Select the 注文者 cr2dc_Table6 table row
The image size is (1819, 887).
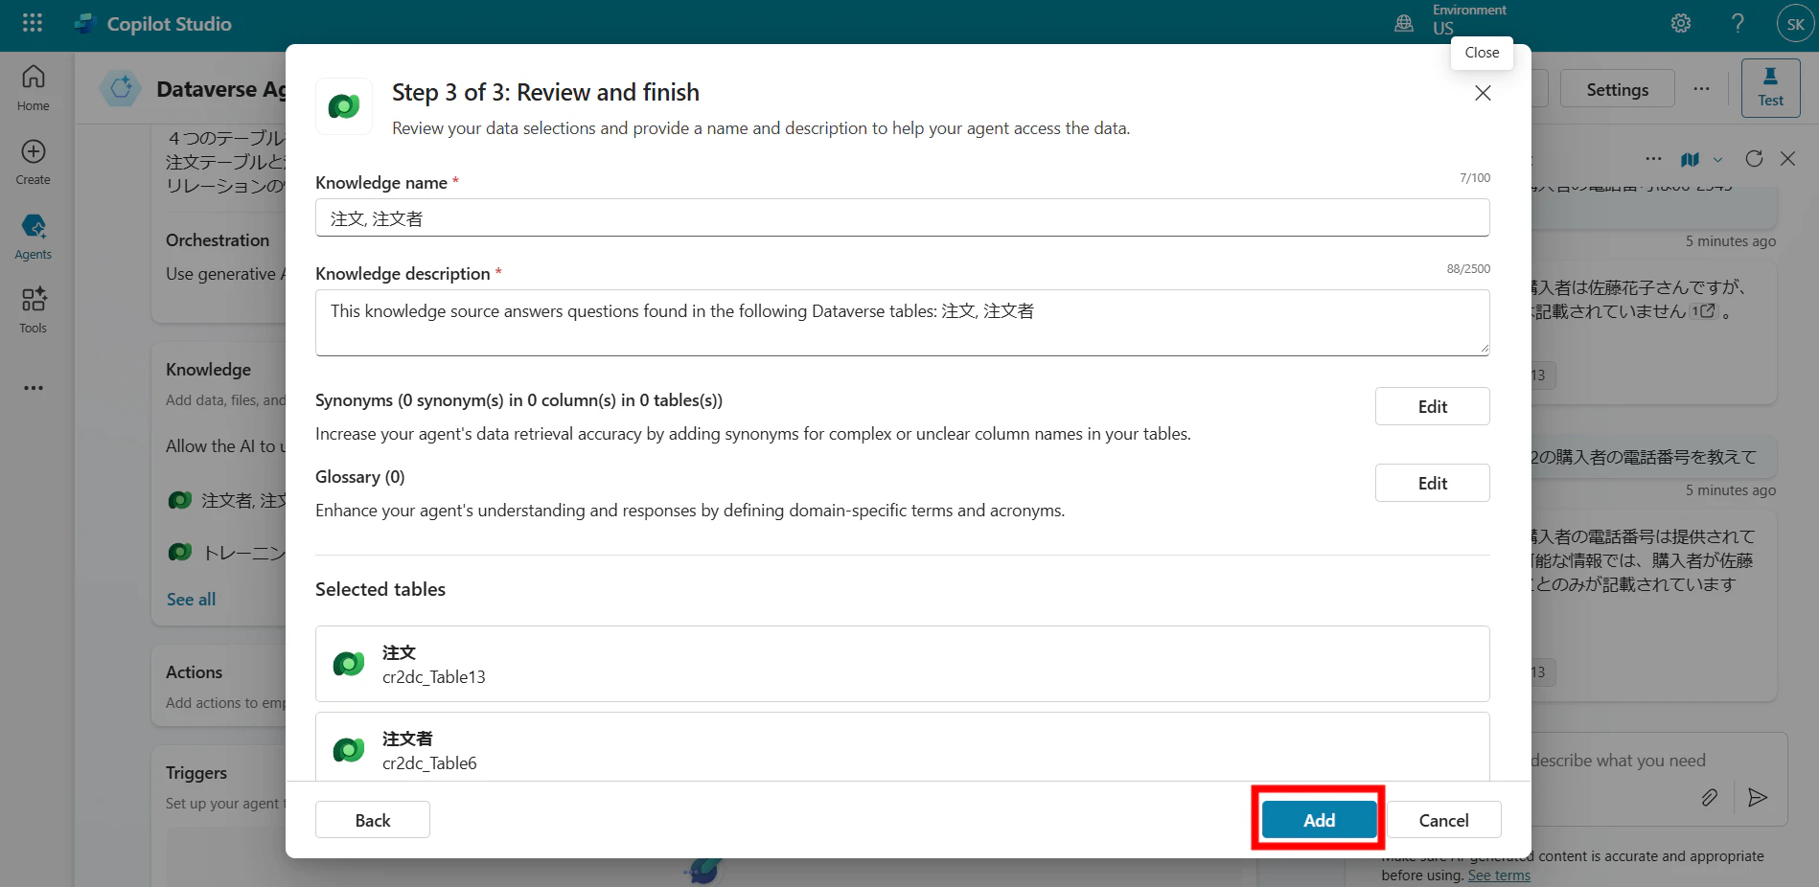902,747
